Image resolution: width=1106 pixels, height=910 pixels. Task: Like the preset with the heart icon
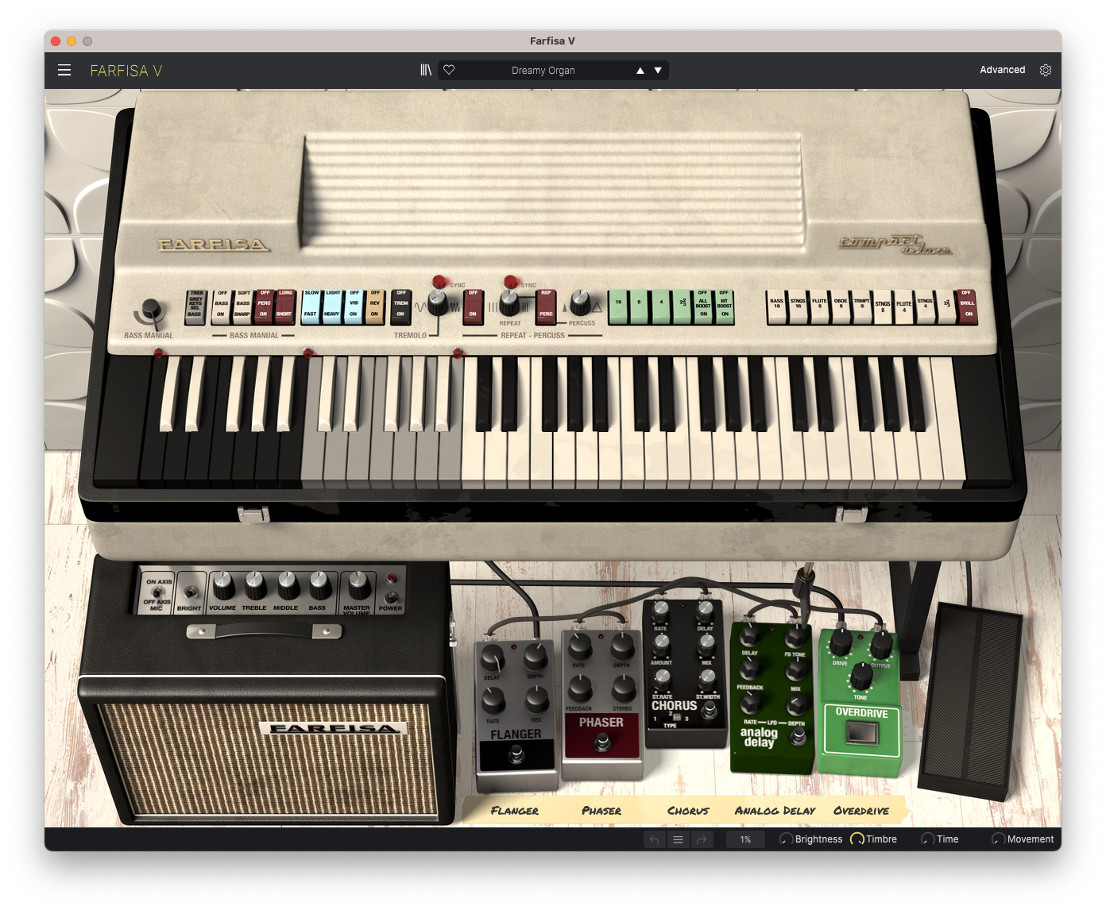[449, 70]
